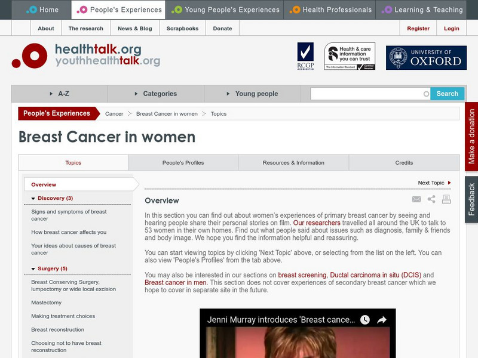
Task: Expand the Categories dropdown menu
Action: pyautogui.click(x=155, y=94)
